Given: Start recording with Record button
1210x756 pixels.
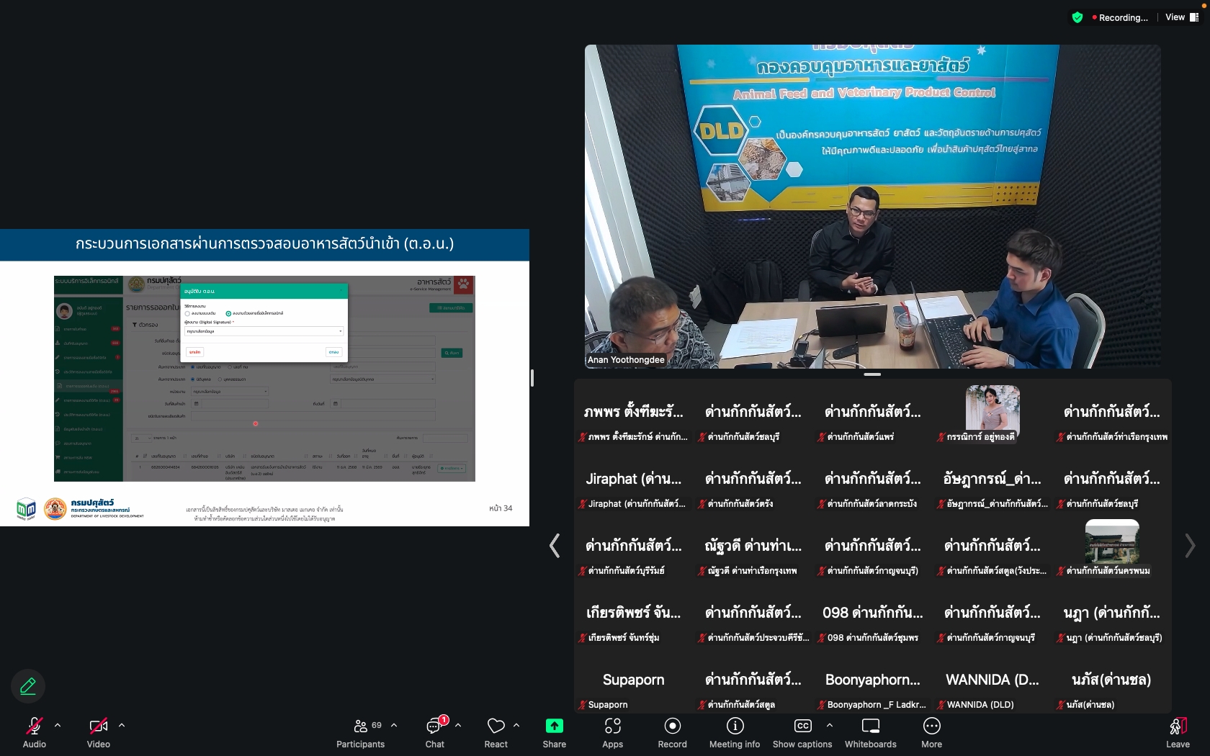Looking at the screenshot, I should [672, 732].
